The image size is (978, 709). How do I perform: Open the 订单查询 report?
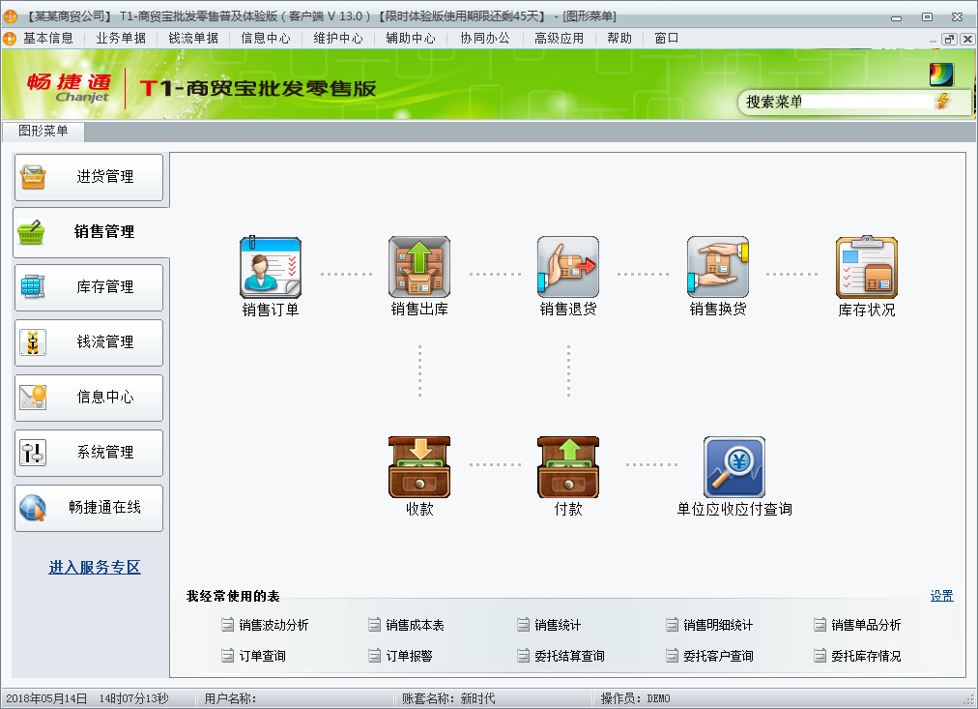[x=262, y=656]
